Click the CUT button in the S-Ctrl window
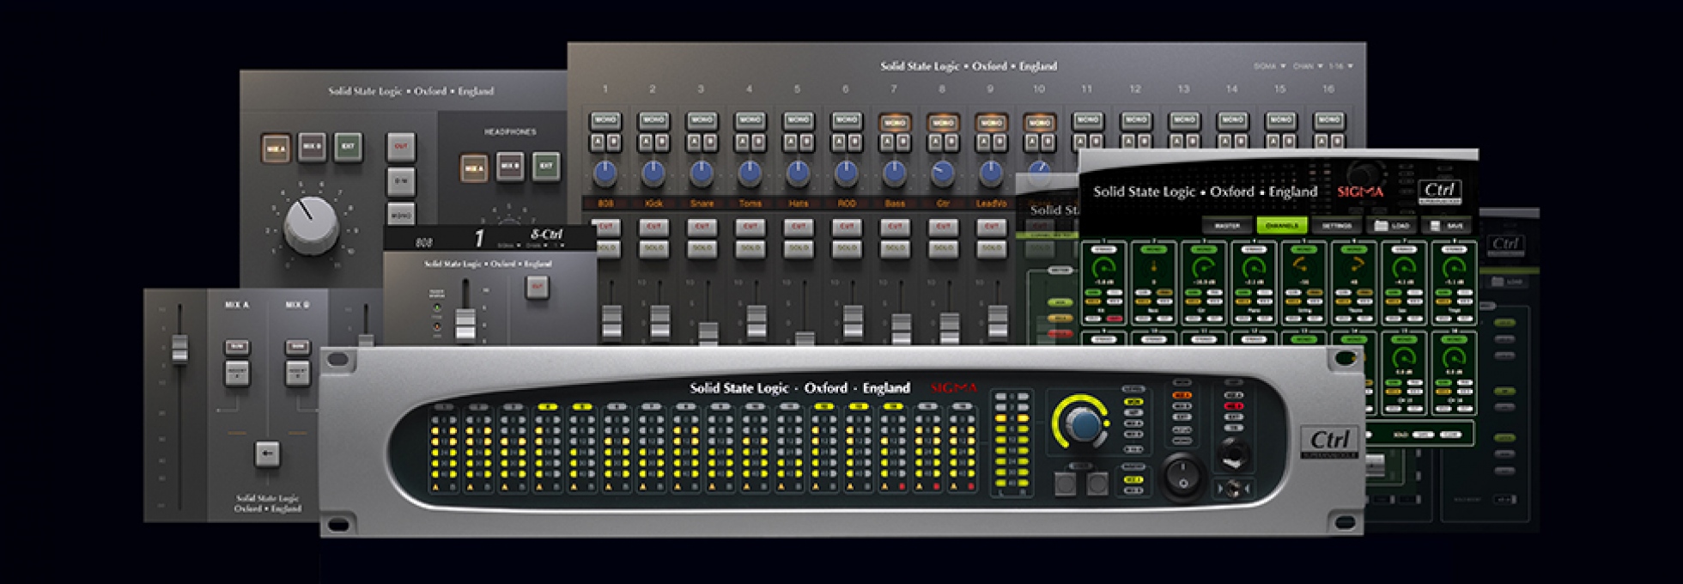1683x584 pixels. point(538,287)
